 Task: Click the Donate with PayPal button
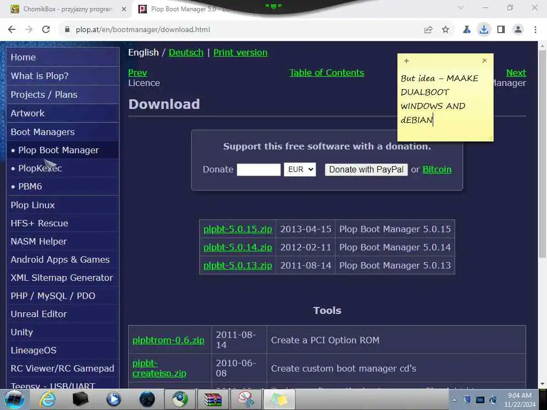(x=366, y=169)
